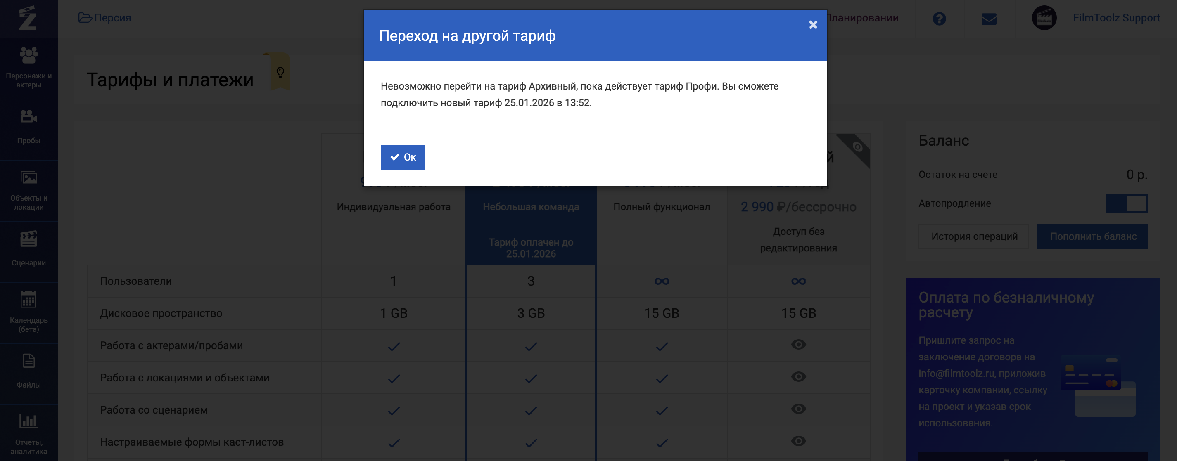
Task: Open messages envelope icon
Action: [989, 19]
